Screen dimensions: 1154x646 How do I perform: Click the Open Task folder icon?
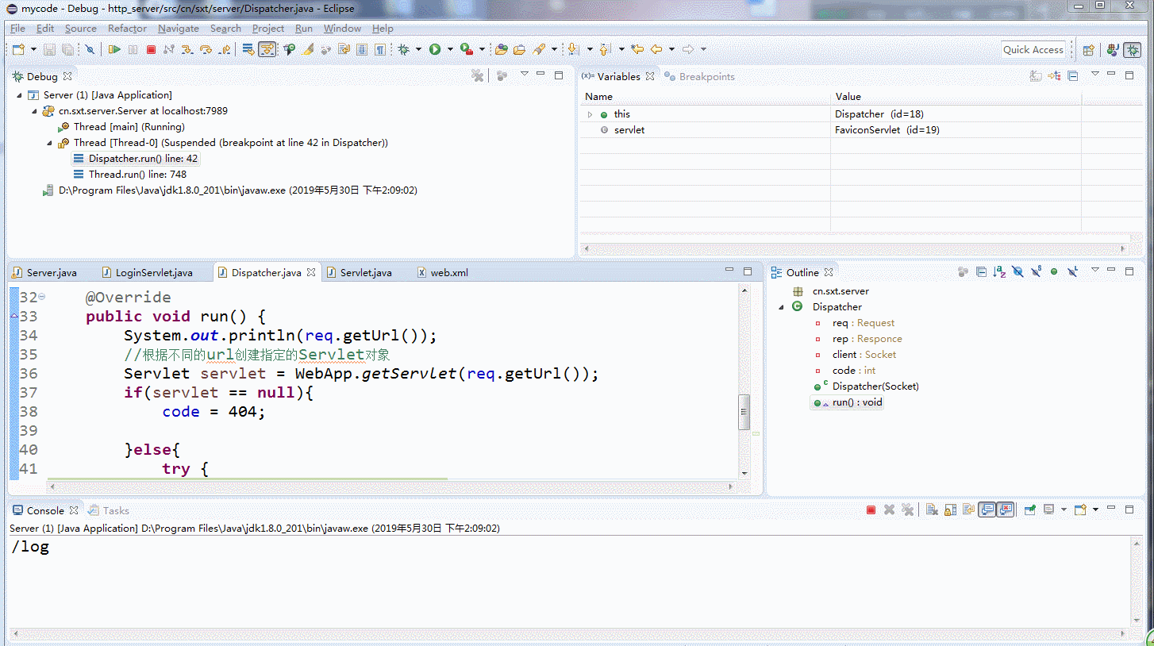click(519, 49)
